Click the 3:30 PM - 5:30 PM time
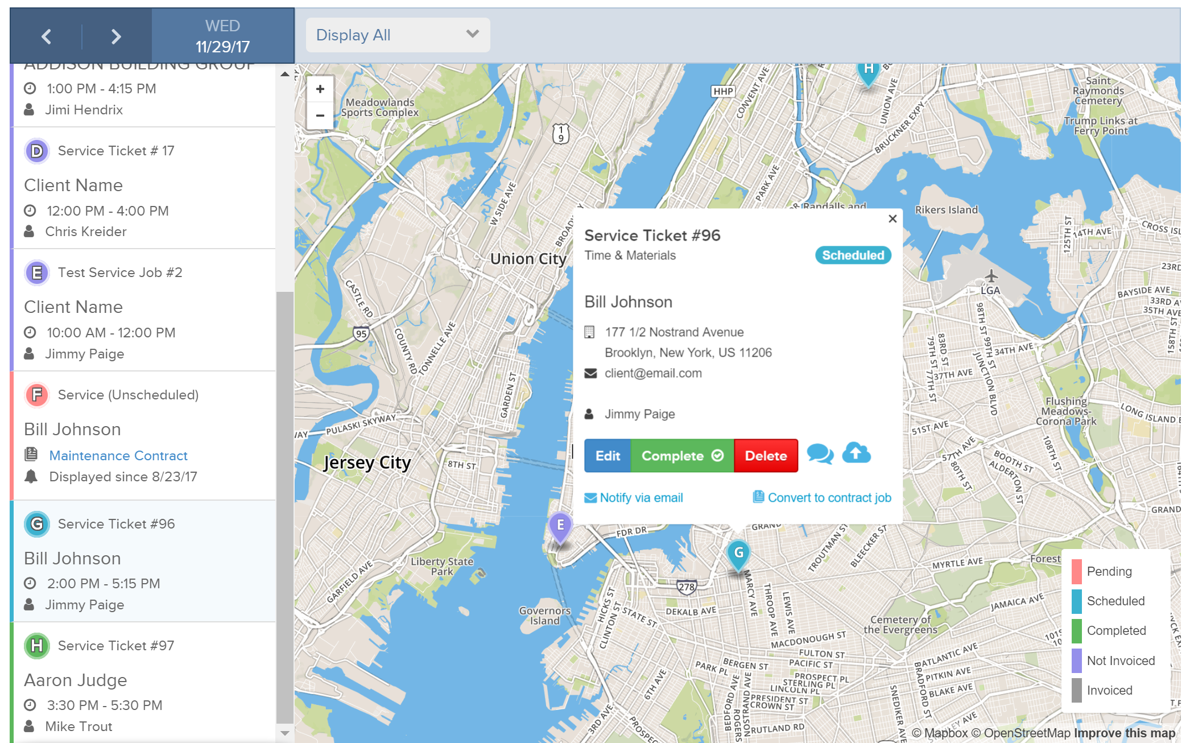 point(105,705)
